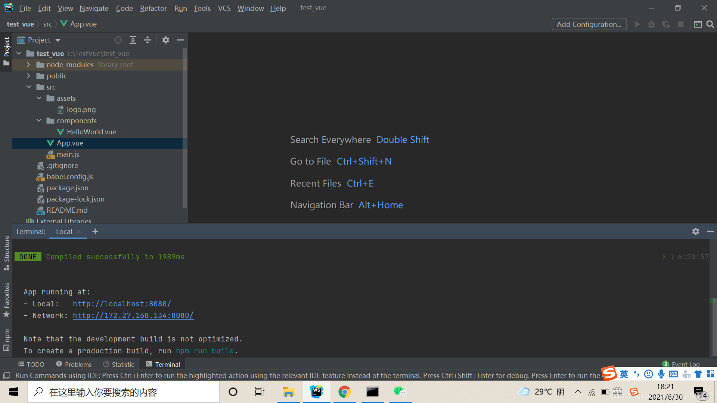Open the Event Log
The image size is (717, 403).
(x=681, y=364)
